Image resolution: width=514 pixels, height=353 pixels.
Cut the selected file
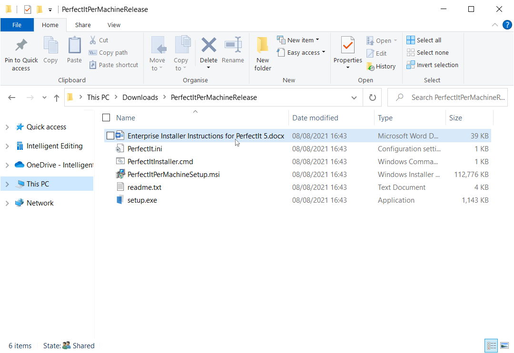click(99, 40)
